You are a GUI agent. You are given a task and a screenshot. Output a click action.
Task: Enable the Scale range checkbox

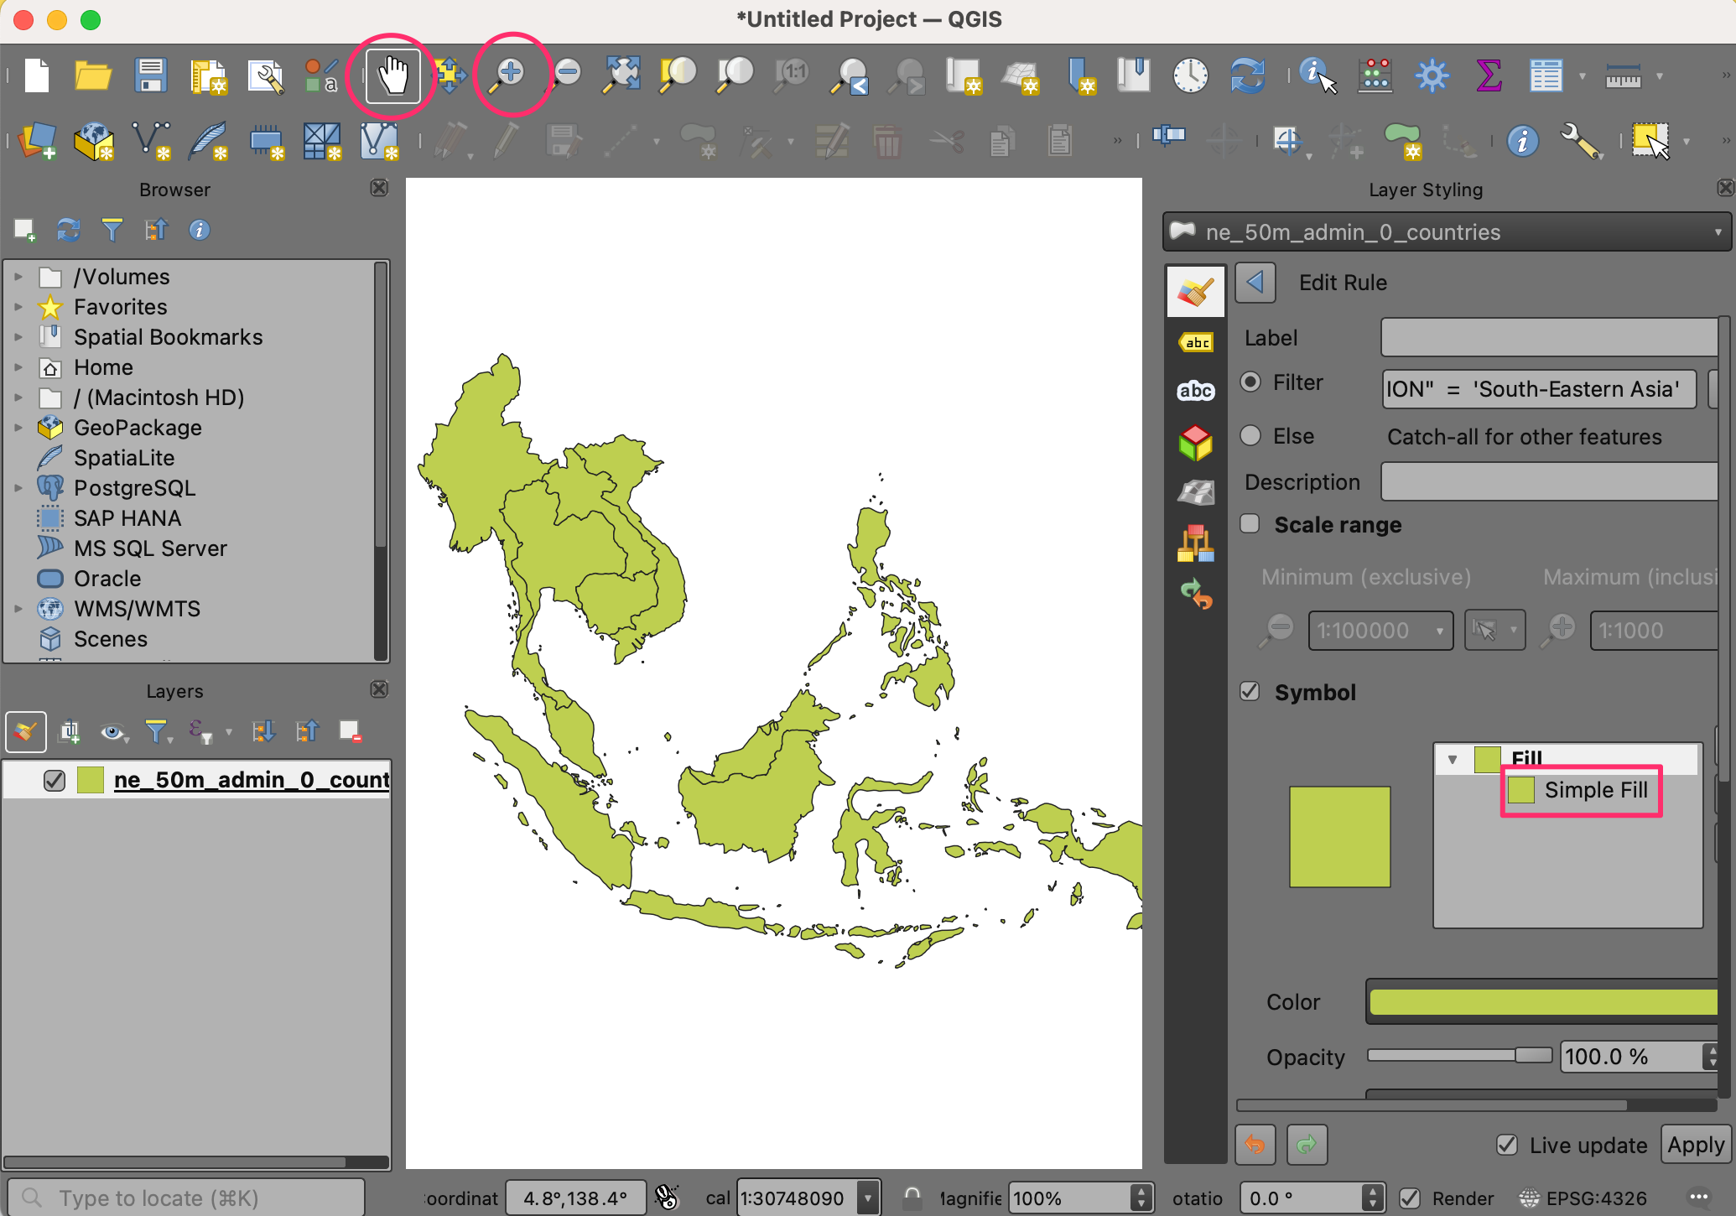(1250, 524)
